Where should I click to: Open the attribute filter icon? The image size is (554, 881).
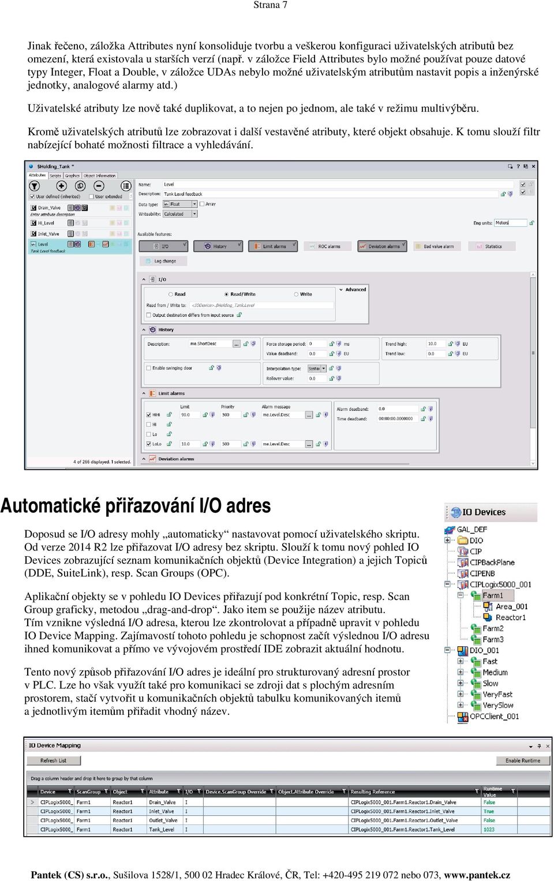[x=35, y=186]
